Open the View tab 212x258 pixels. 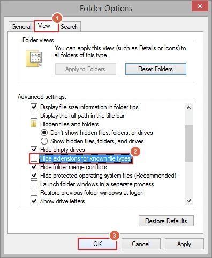tap(46, 26)
